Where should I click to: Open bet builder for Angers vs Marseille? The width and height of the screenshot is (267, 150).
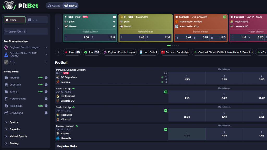(x=166, y=130)
